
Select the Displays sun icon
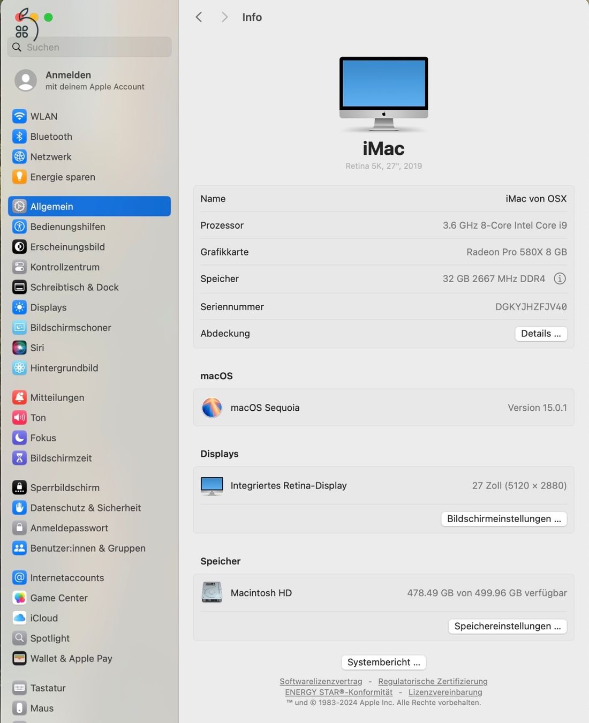tap(19, 307)
